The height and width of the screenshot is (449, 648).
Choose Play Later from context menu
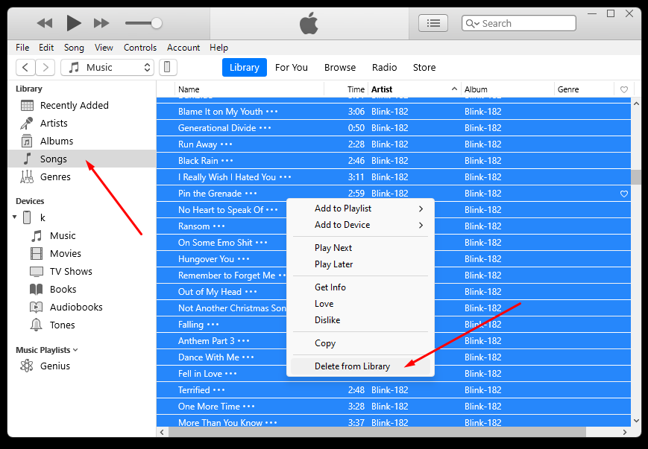pos(360,264)
